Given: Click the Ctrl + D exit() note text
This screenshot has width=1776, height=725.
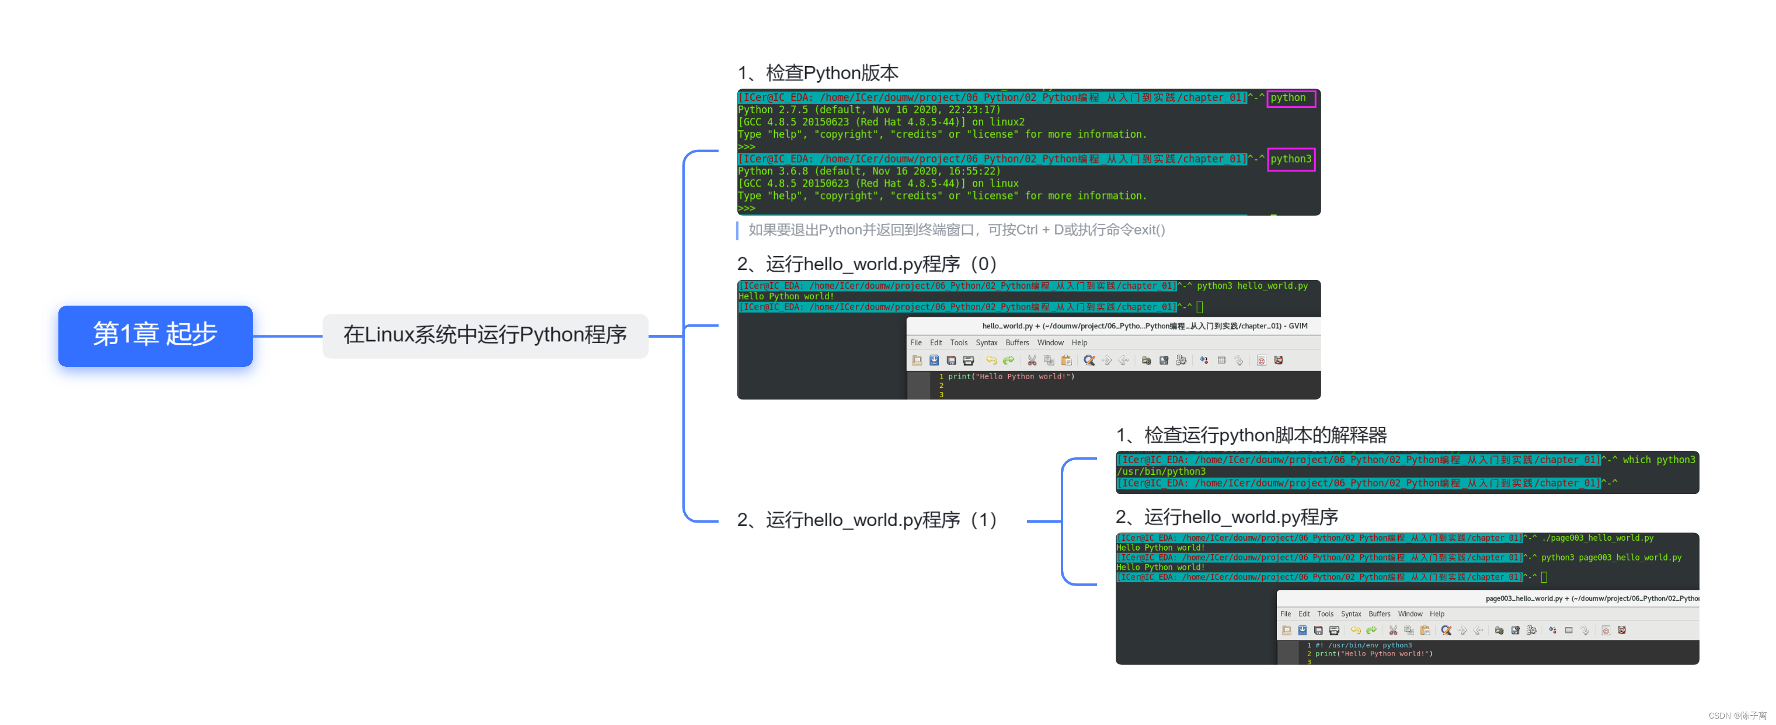Looking at the screenshot, I should point(957,230).
